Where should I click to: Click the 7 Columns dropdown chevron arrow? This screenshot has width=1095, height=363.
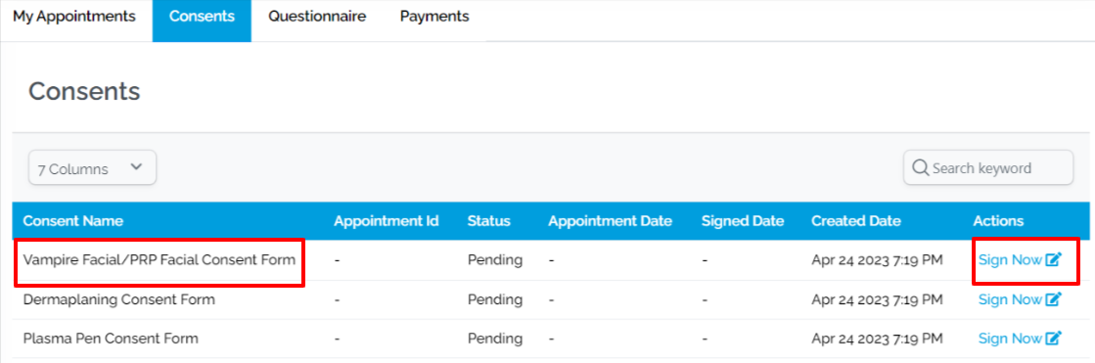tap(136, 167)
